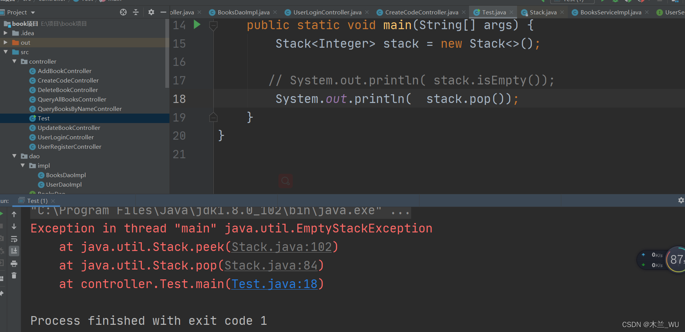Close the Test.java editor tab
The height and width of the screenshot is (332, 685).
(x=511, y=12)
